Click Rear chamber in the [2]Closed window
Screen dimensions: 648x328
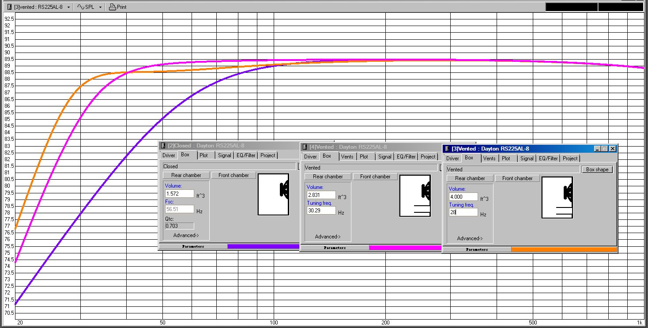tap(186, 175)
